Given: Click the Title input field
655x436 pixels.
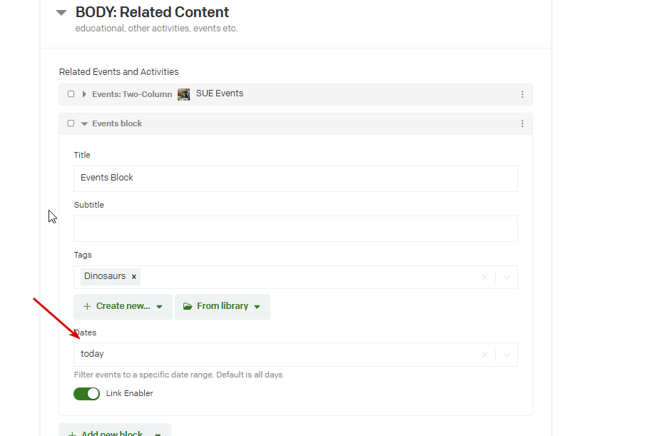Looking at the screenshot, I should [295, 178].
